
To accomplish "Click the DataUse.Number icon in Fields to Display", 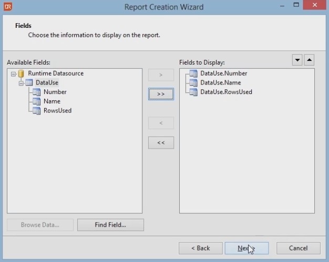I will 193,74.
